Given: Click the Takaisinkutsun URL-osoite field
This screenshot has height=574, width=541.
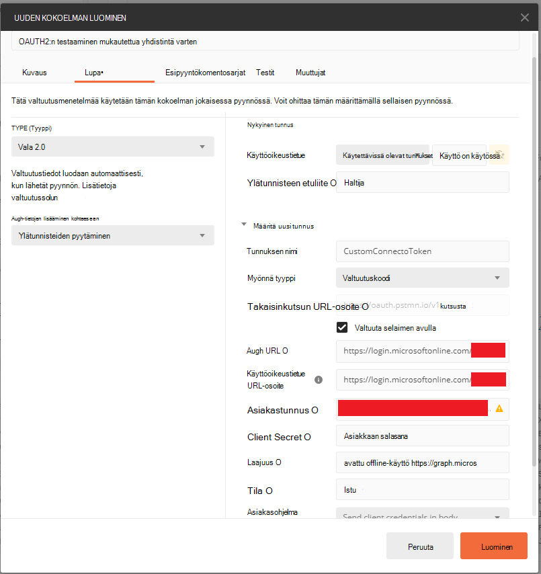Looking at the screenshot, I should [x=423, y=305].
